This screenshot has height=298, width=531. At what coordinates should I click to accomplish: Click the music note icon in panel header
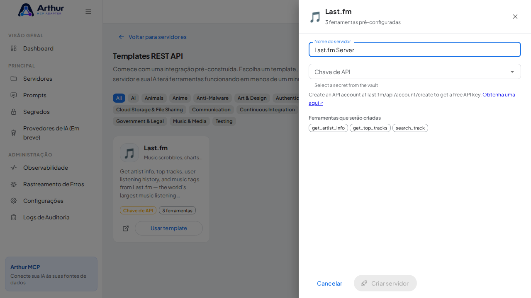(315, 17)
